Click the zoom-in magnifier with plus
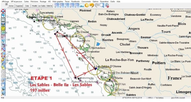 coord(3,93)
